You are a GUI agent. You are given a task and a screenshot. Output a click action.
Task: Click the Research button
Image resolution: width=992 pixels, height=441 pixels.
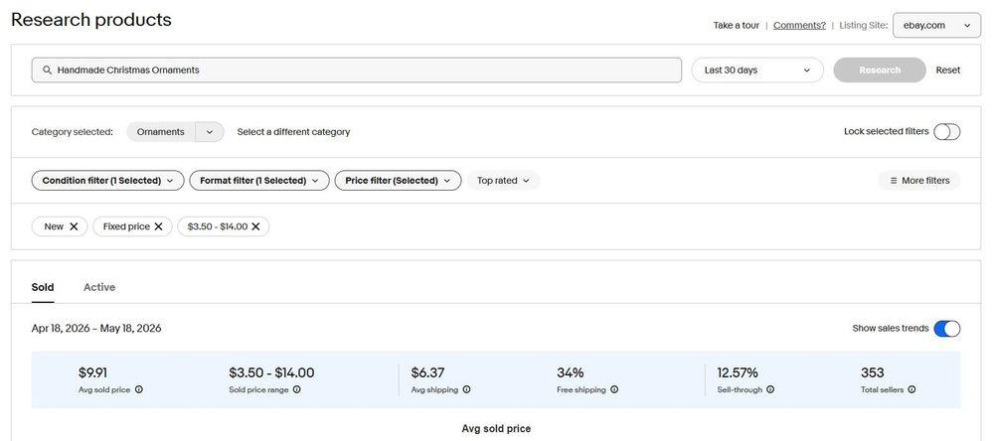(x=880, y=71)
